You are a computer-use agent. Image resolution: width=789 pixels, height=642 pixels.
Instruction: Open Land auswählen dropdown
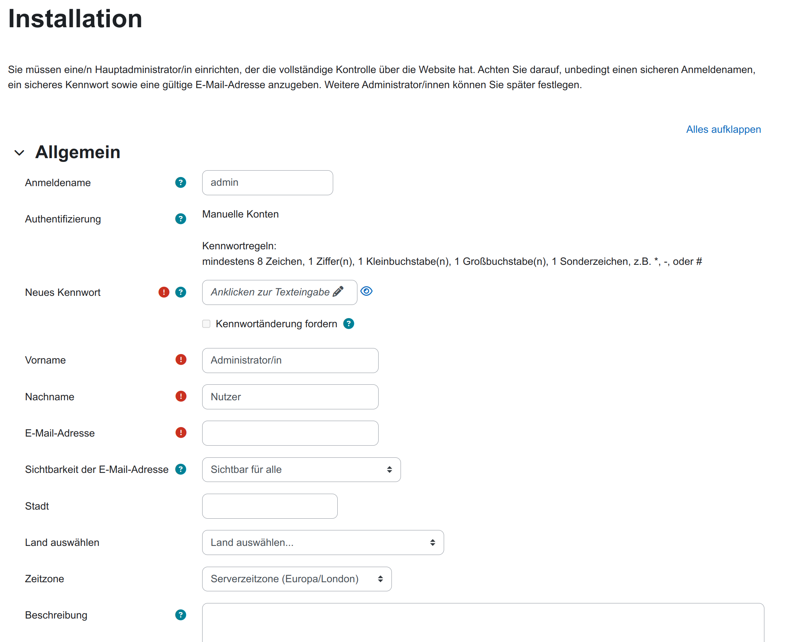tap(323, 543)
